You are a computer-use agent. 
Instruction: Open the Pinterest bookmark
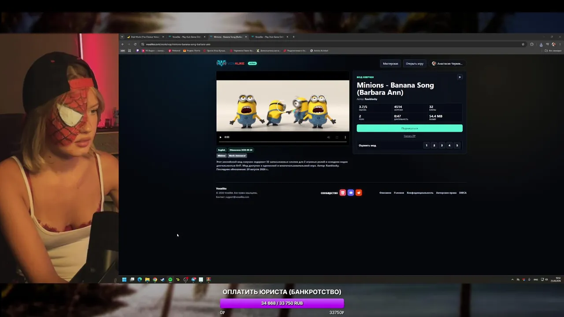[174, 51]
